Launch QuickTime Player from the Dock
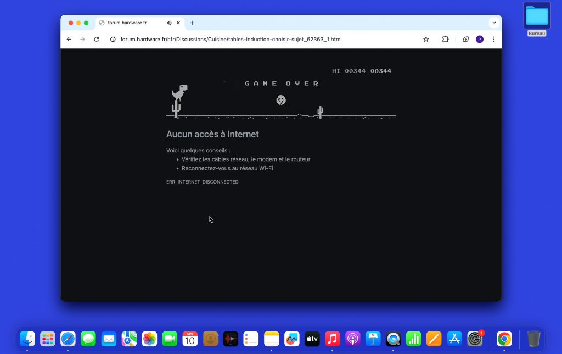 click(x=394, y=339)
